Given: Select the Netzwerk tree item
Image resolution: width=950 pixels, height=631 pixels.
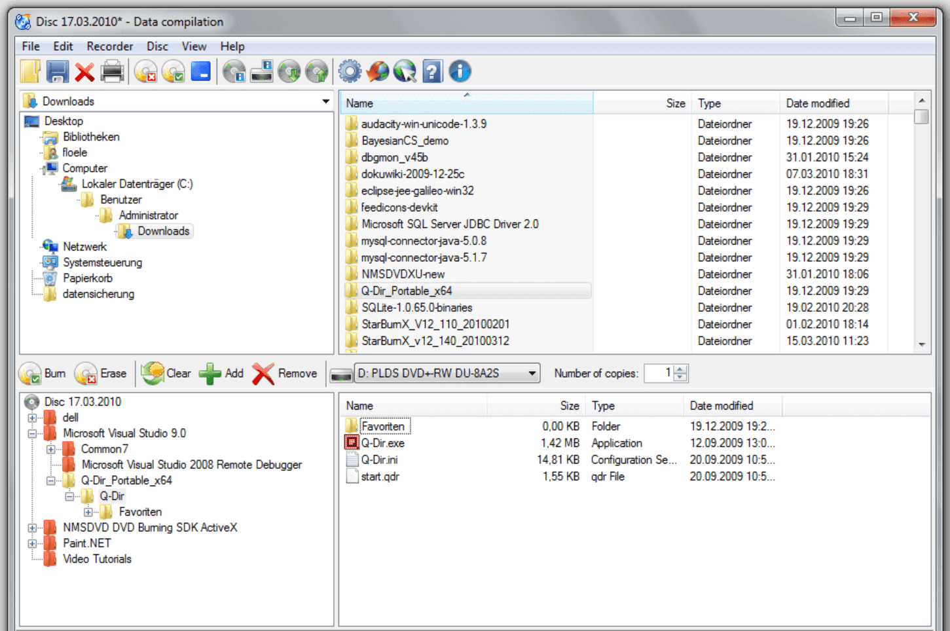Looking at the screenshot, I should [x=84, y=247].
